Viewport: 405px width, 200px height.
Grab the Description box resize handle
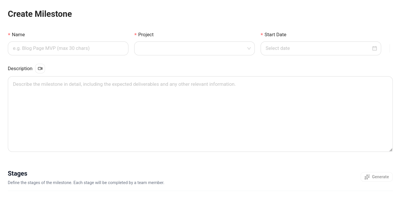coord(390,150)
